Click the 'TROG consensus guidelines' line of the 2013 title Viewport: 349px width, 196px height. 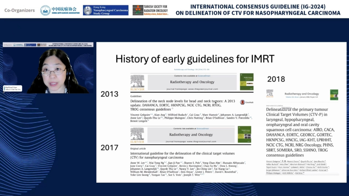point(151,109)
